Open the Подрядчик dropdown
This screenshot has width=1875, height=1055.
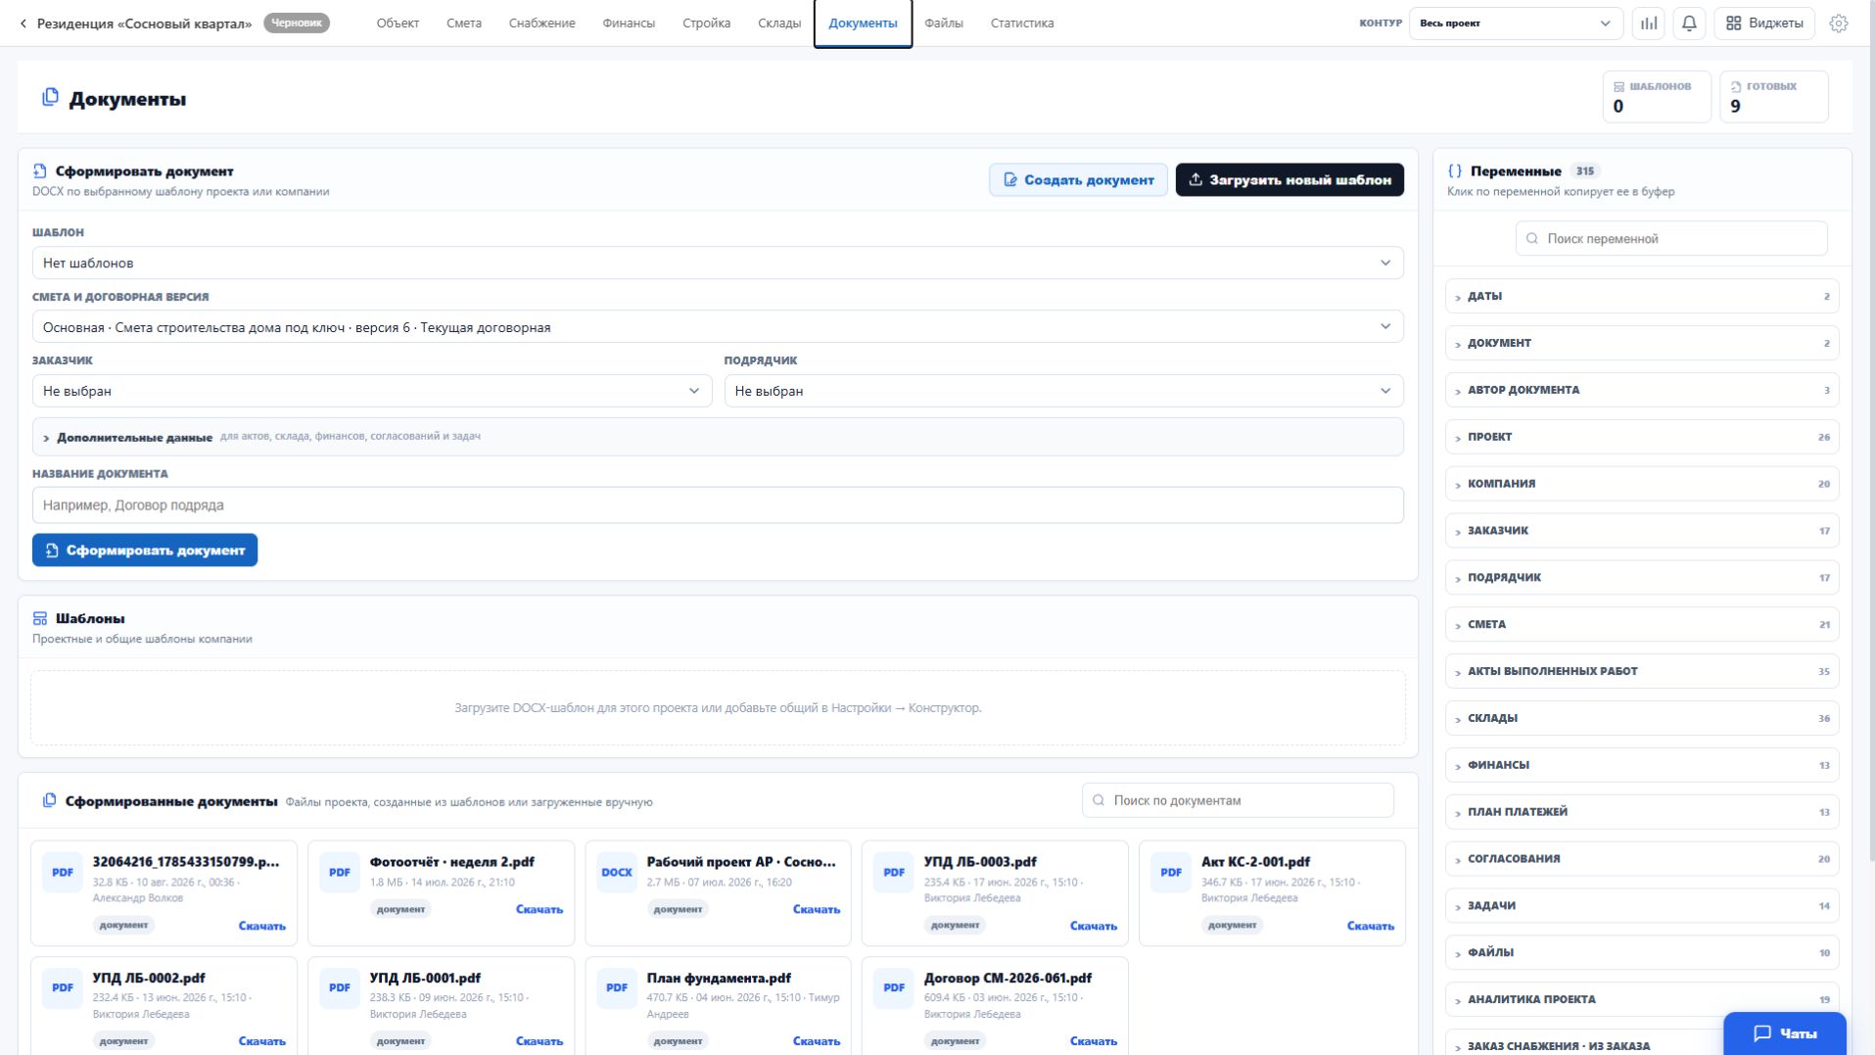(1063, 391)
